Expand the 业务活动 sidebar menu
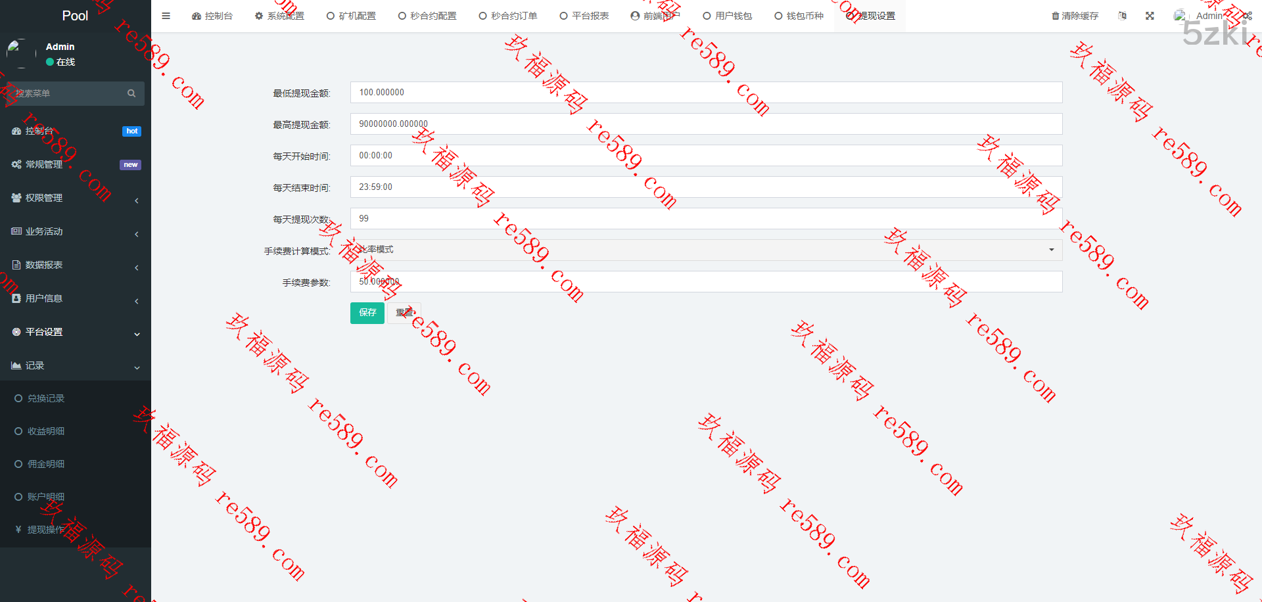1262x602 pixels. [75, 231]
